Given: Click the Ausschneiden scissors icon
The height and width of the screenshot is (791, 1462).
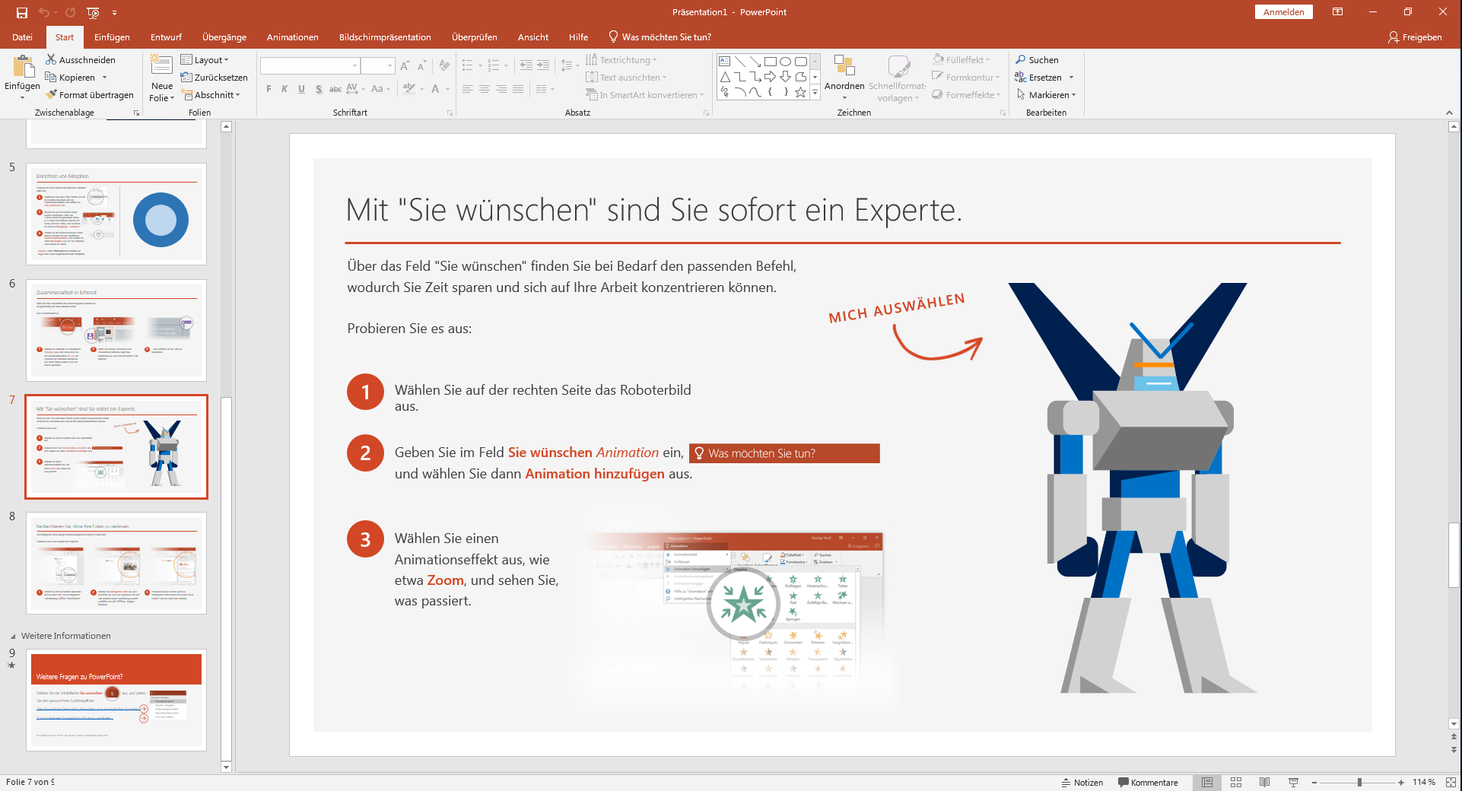Looking at the screenshot, I should [x=51, y=59].
